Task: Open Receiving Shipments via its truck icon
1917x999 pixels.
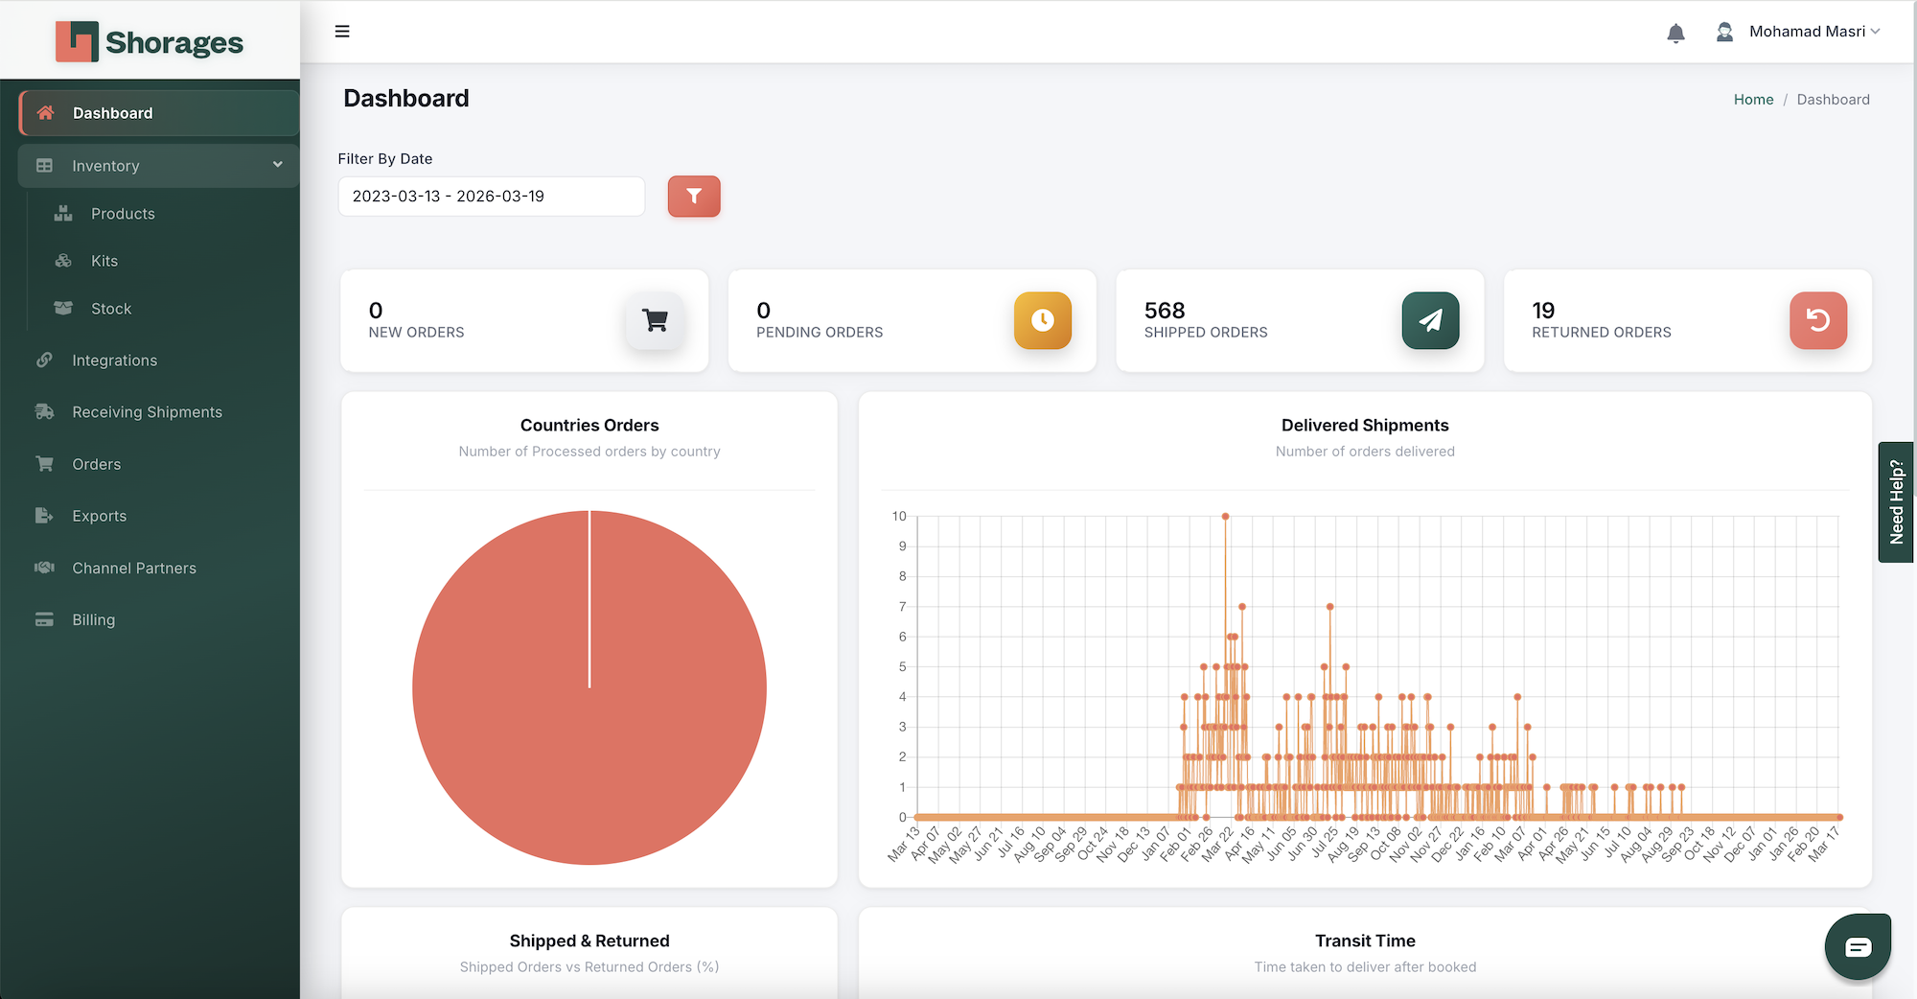Action: click(44, 411)
